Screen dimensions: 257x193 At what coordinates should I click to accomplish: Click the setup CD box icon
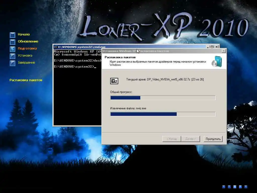pyautogui.click(x=217, y=61)
